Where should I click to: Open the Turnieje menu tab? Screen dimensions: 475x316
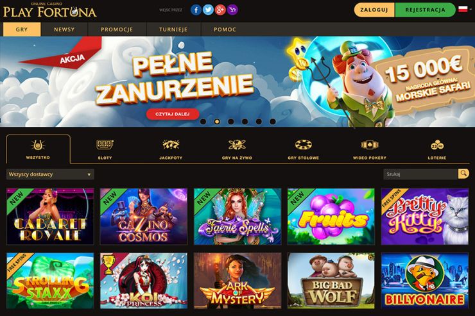(x=173, y=29)
